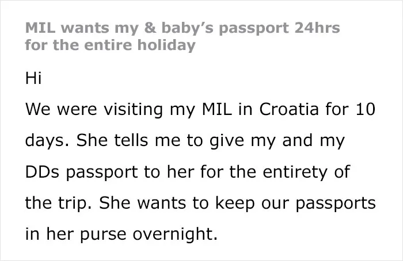
Task: Click the word "tells" in "She tells me"
Action: coord(131,140)
